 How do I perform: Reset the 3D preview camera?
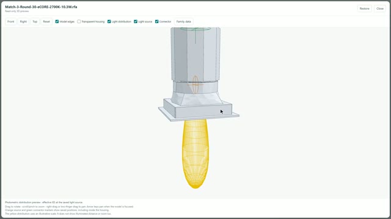(x=46, y=22)
